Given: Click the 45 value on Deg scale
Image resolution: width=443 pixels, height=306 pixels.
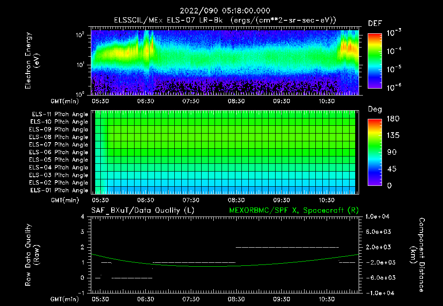Looking at the screenshot, I should 392,169.
